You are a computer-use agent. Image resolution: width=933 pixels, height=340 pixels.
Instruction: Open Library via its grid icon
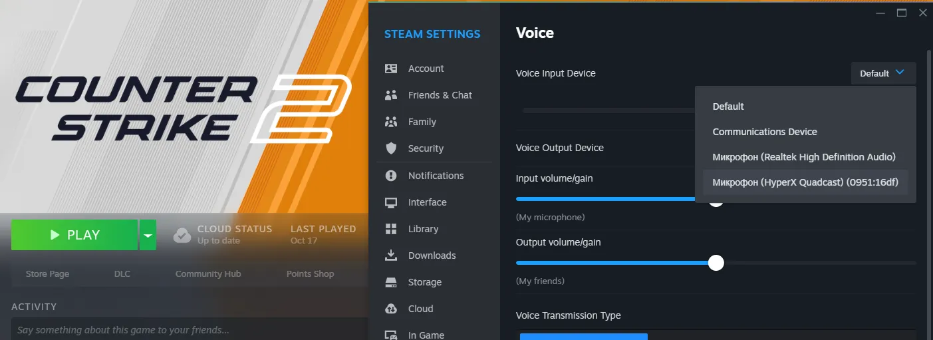tap(391, 229)
